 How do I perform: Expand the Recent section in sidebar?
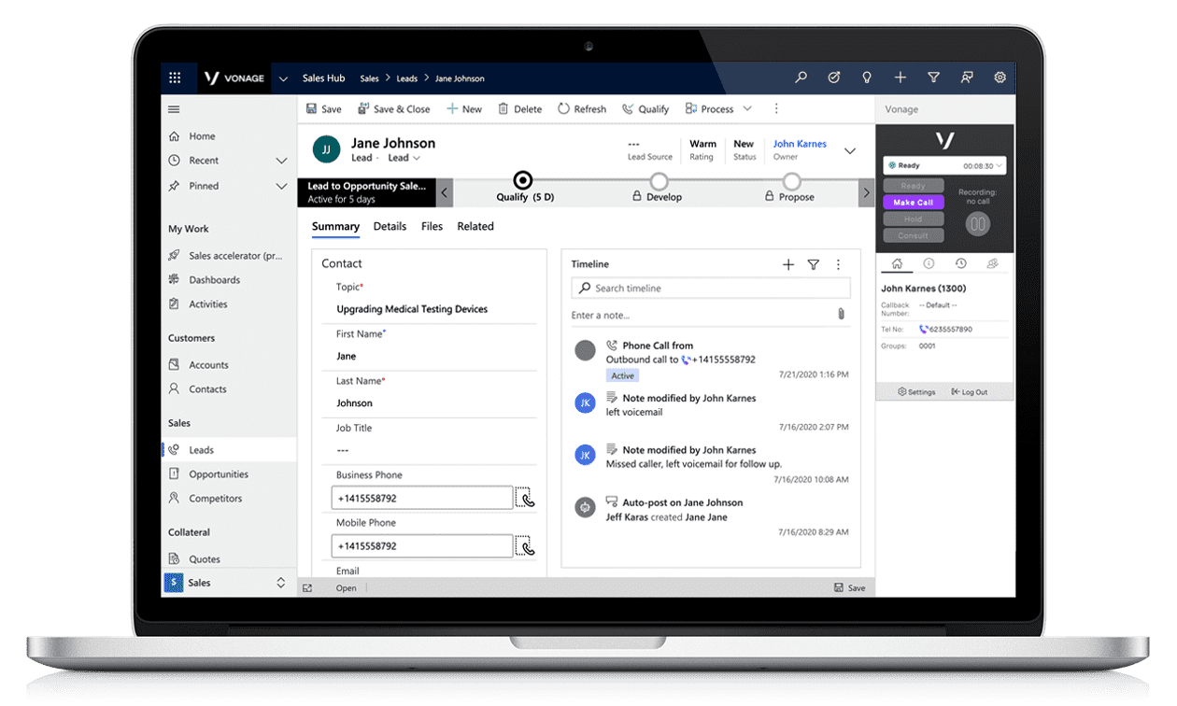(x=281, y=161)
